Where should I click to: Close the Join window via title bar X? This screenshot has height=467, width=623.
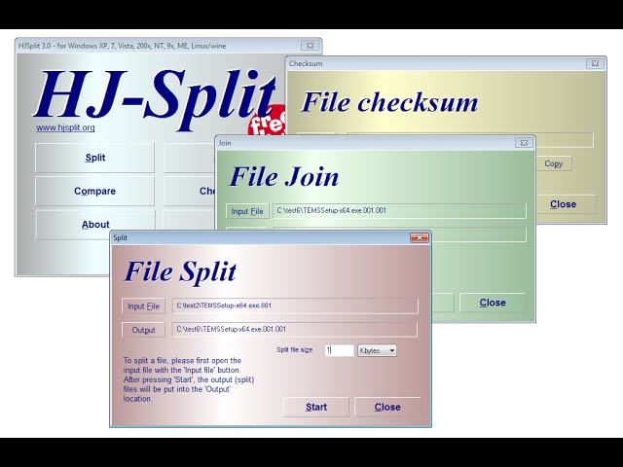[523, 142]
